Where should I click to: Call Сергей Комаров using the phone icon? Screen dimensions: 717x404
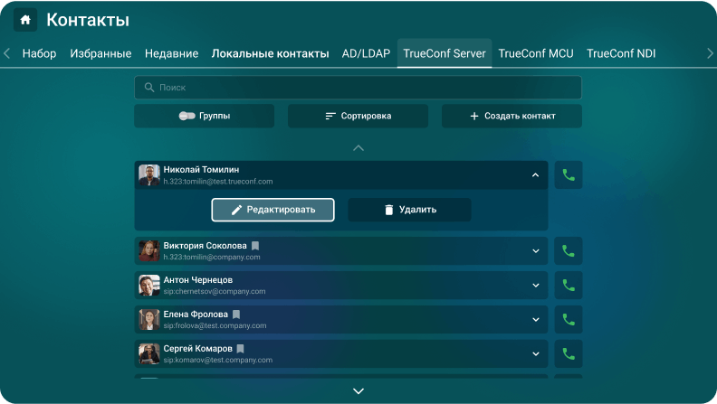(x=569, y=354)
